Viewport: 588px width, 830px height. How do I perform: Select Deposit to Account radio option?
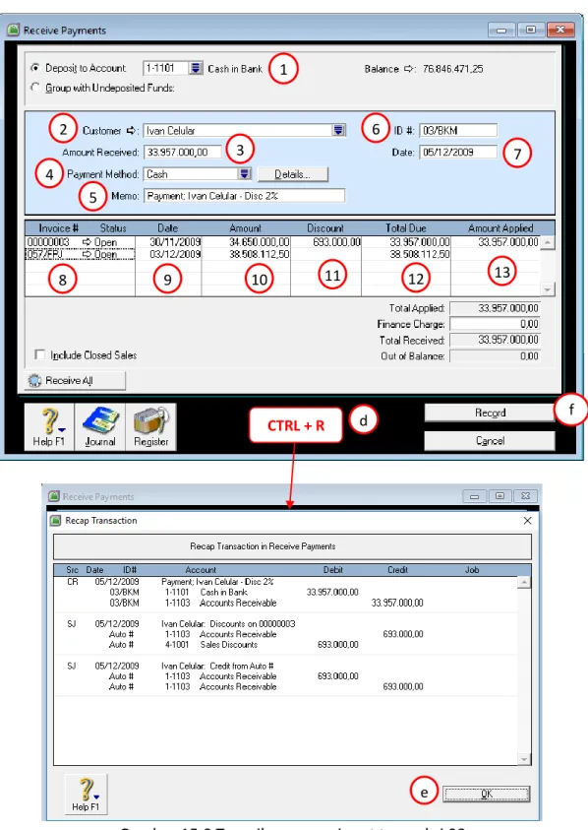[x=35, y=68]
